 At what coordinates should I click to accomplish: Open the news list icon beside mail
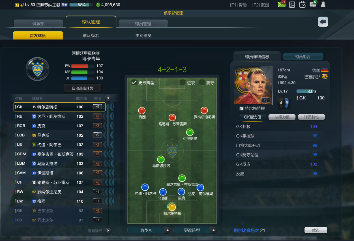click(x=292, y=5)
